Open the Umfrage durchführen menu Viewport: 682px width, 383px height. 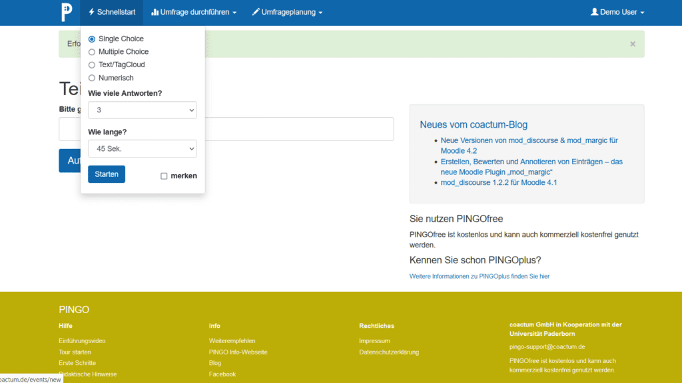click(193, 11)
